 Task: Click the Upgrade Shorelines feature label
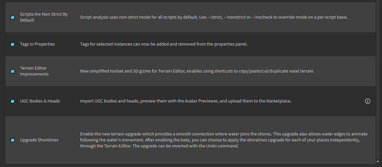(x=39, y=140)
